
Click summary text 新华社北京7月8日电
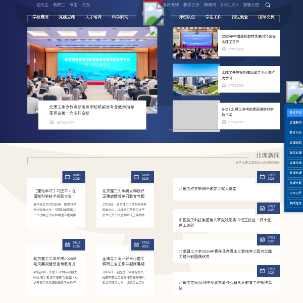pos(55,210)
